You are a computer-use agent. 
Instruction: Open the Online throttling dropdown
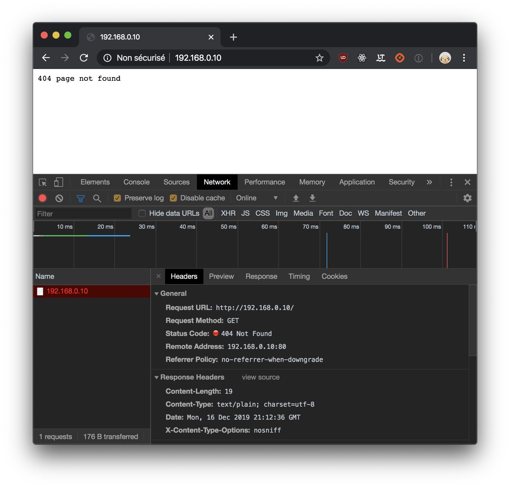[256, 198]
